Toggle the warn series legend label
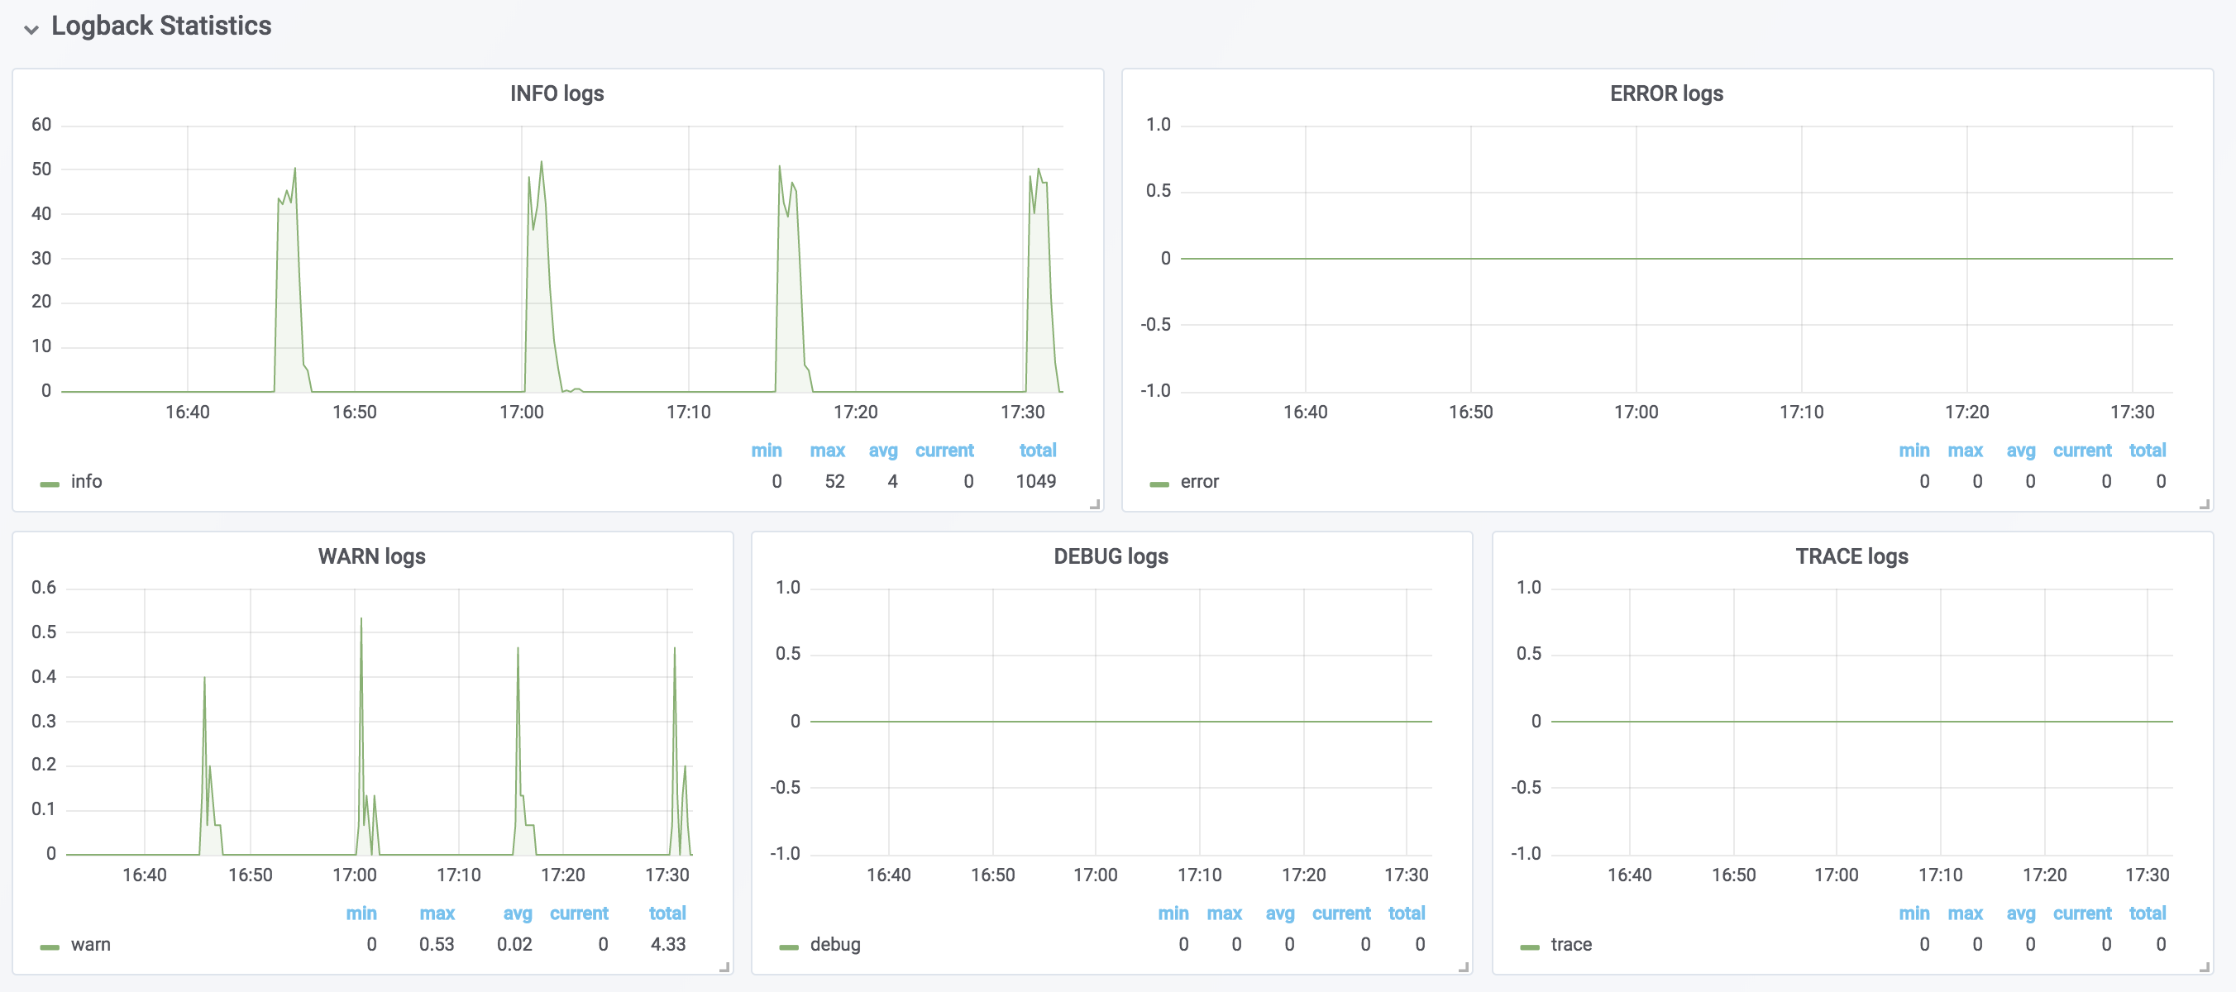The image size is (2236, 992). (90, 944)
